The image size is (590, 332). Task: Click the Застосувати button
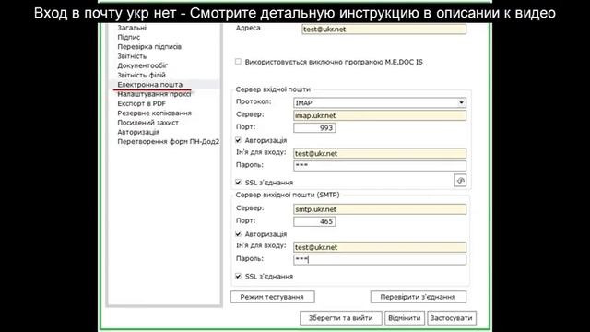452,318
